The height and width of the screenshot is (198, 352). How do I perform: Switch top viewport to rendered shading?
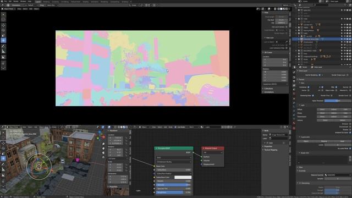point(286,9)
